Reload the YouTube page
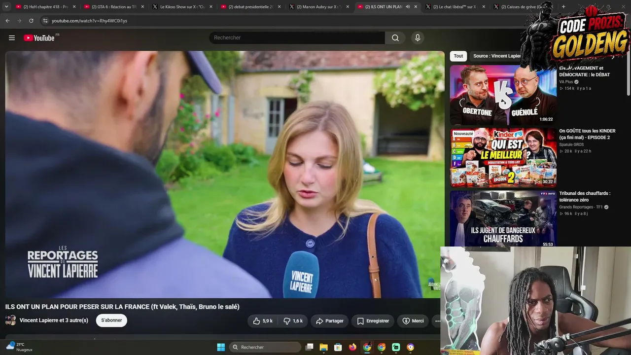Image resolution: width=631 pixels, height=355 pixels. point(31,21)
